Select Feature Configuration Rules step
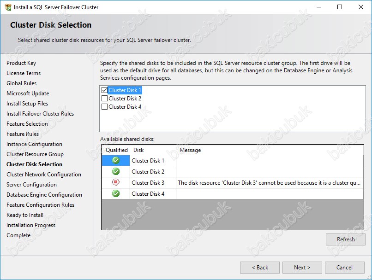 (40, 205)
